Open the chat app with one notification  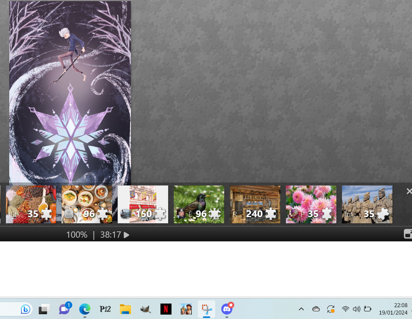point(65,309)
